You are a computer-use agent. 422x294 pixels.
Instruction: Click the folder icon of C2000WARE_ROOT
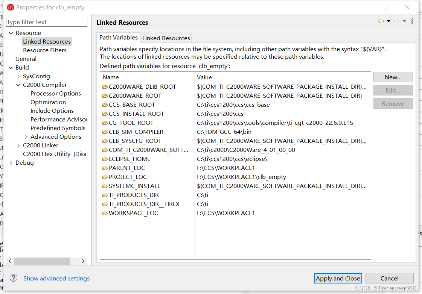(105, 96)
